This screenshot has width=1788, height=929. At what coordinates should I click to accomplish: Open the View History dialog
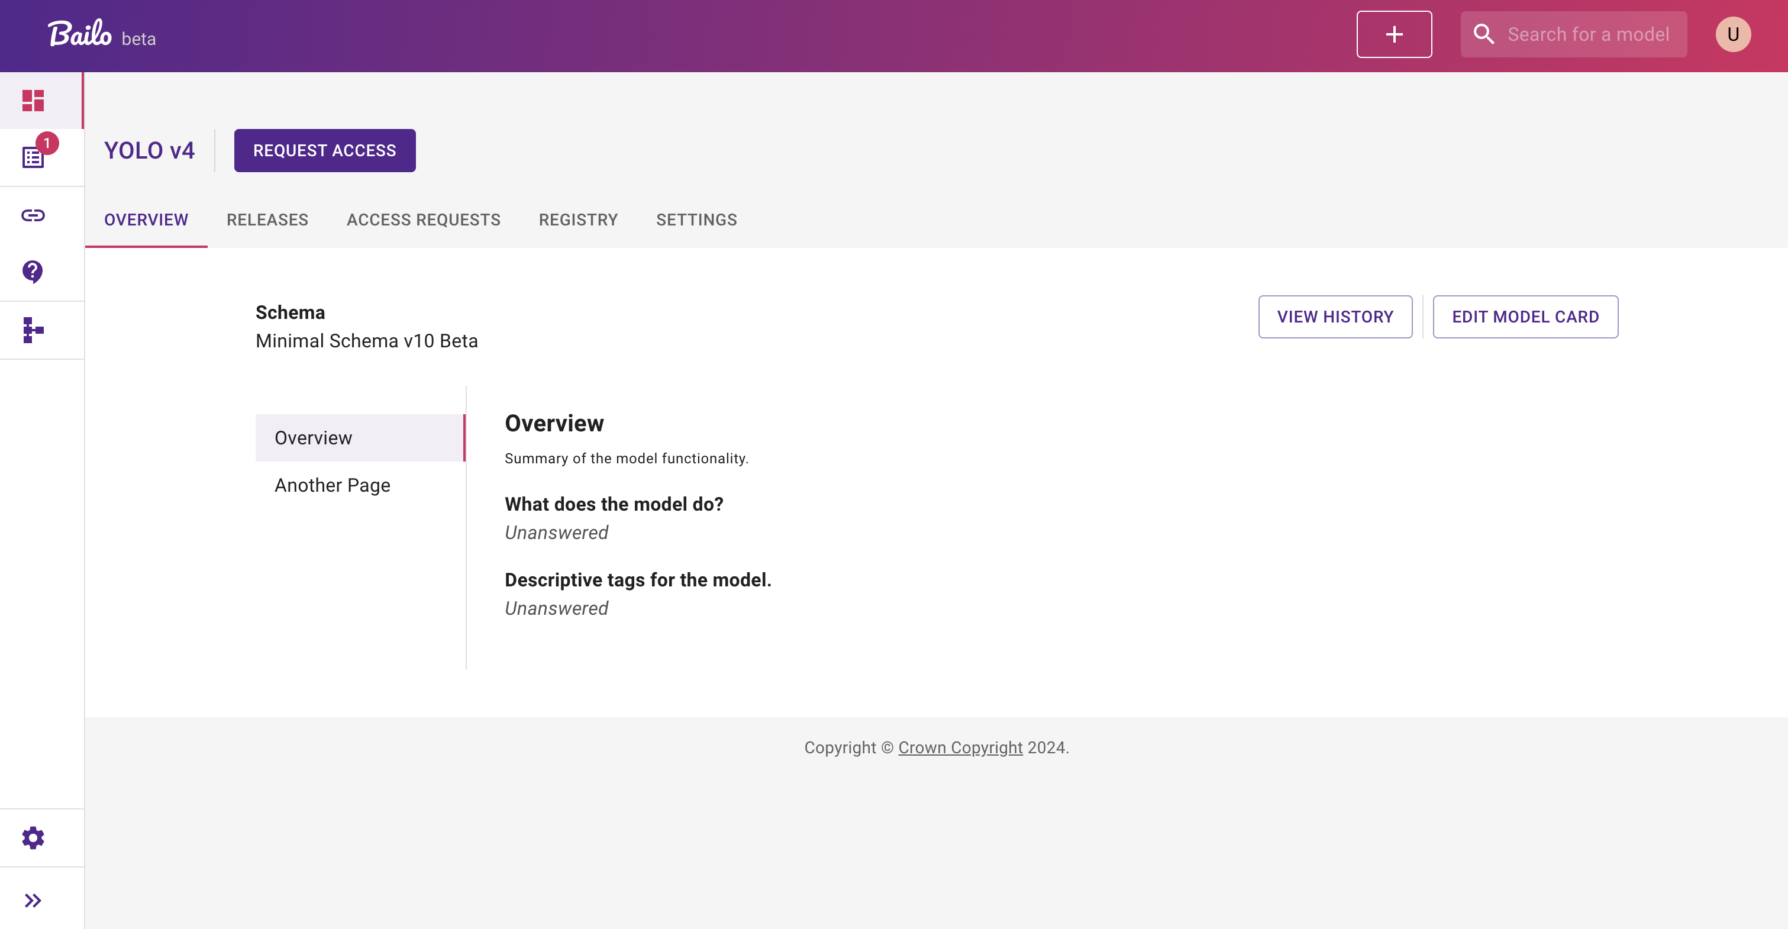1335,317
